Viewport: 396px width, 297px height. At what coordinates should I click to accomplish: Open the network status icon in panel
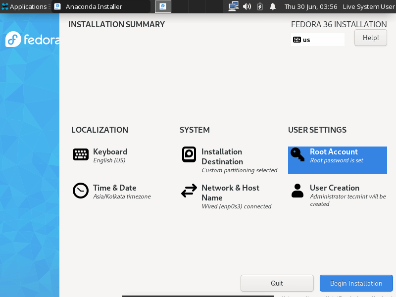(234, 6)
